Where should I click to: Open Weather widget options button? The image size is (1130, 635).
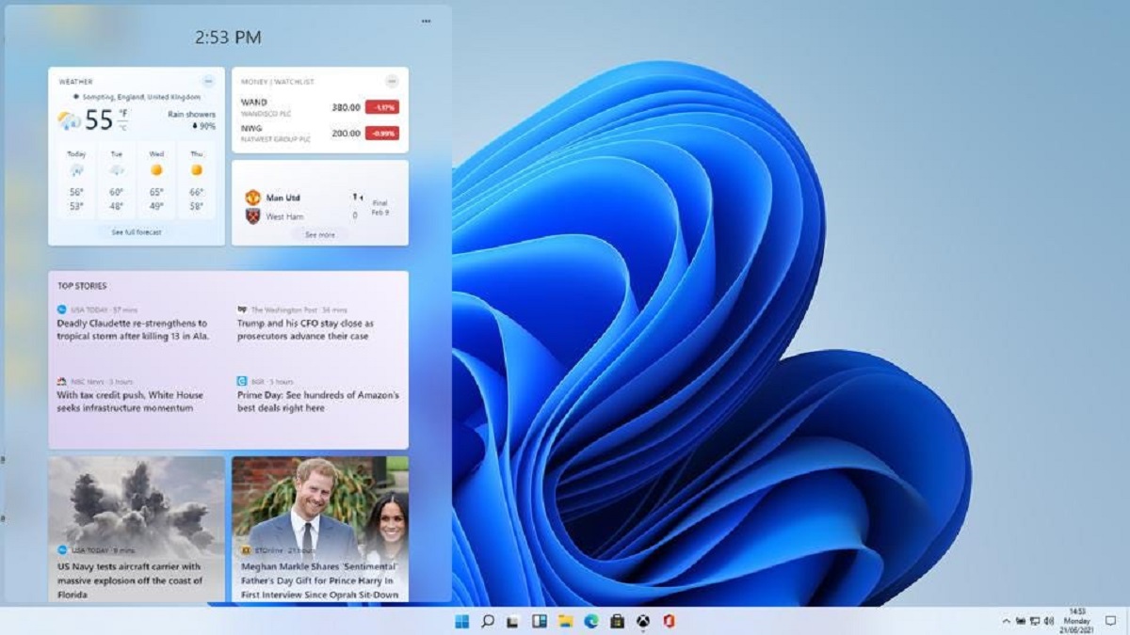(x=208, y=81)
